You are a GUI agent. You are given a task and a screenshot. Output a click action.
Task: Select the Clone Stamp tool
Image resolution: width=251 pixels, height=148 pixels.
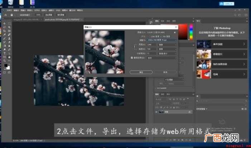(x=9, y=38)
